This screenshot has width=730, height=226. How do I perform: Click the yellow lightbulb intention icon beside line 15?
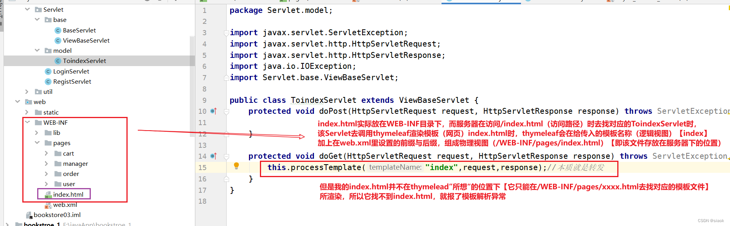[236, 166]
